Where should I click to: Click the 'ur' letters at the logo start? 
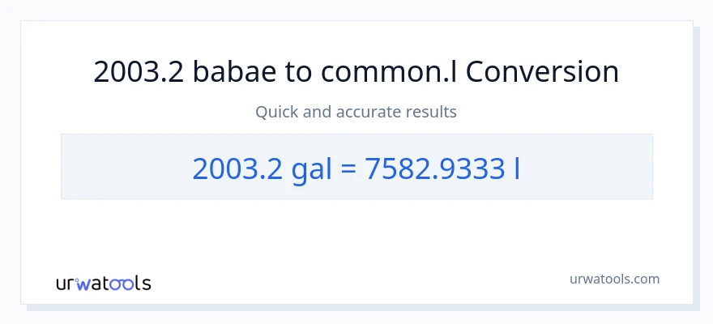click(66, 283)
